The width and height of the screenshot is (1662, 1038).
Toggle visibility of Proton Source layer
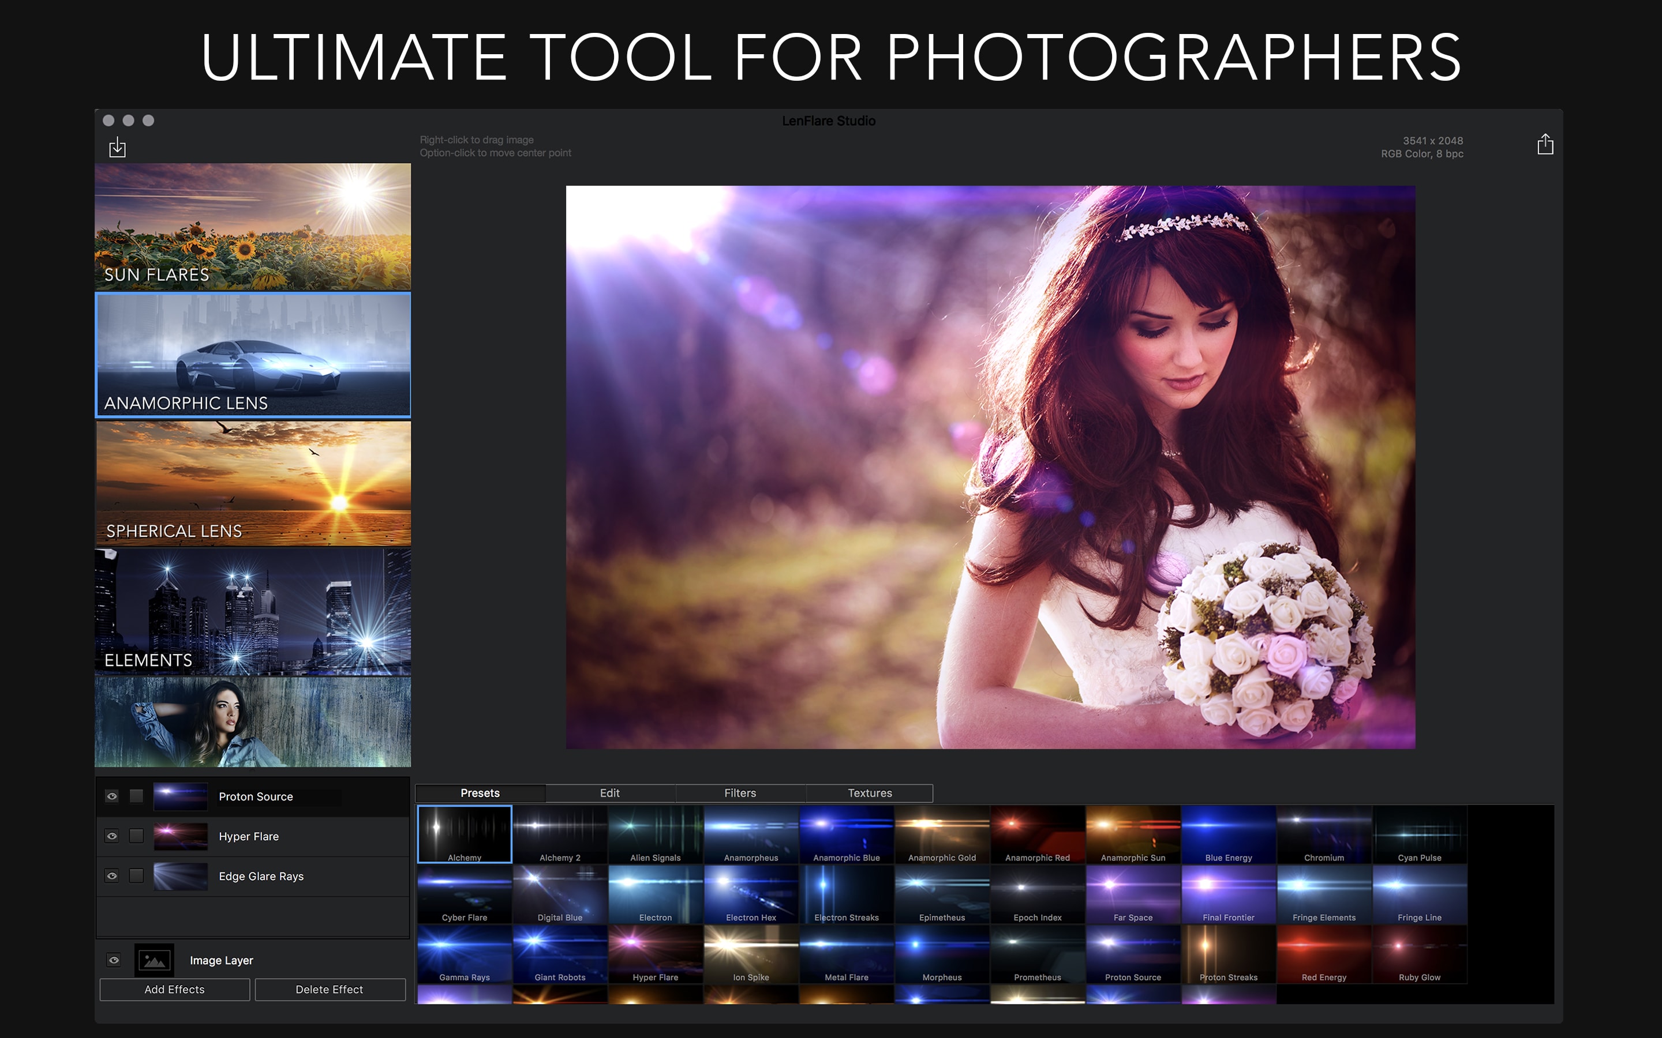pos(112,796)
